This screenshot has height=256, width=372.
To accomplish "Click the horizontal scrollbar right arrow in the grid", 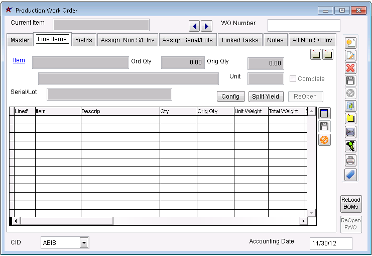I will pyautogui.click(x=303, y=221).
